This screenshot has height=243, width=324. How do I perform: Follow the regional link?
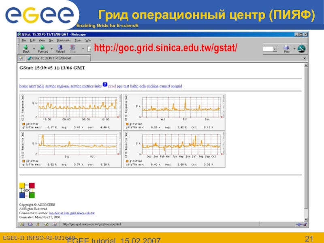tap(63, 86)
